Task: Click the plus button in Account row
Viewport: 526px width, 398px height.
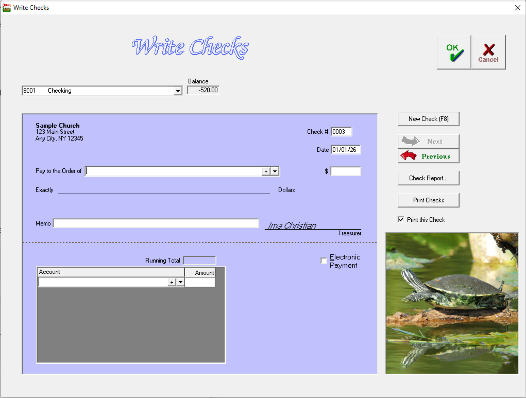Action: [x=172, y=282]
